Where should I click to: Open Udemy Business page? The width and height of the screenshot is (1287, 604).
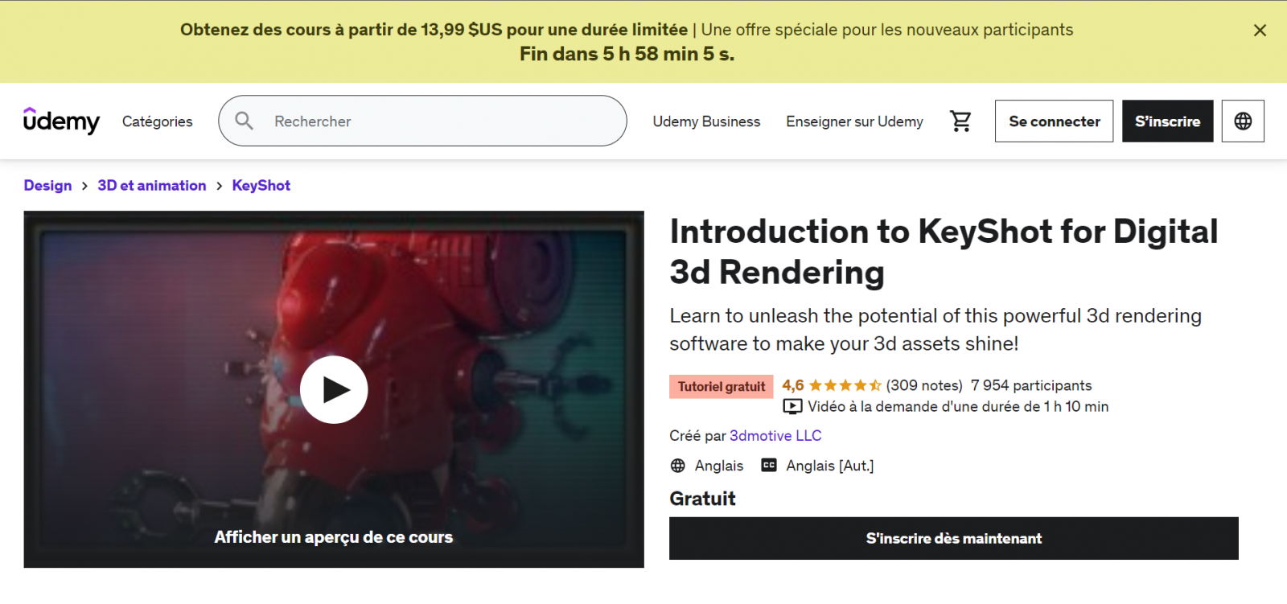[x=706, y=121]
